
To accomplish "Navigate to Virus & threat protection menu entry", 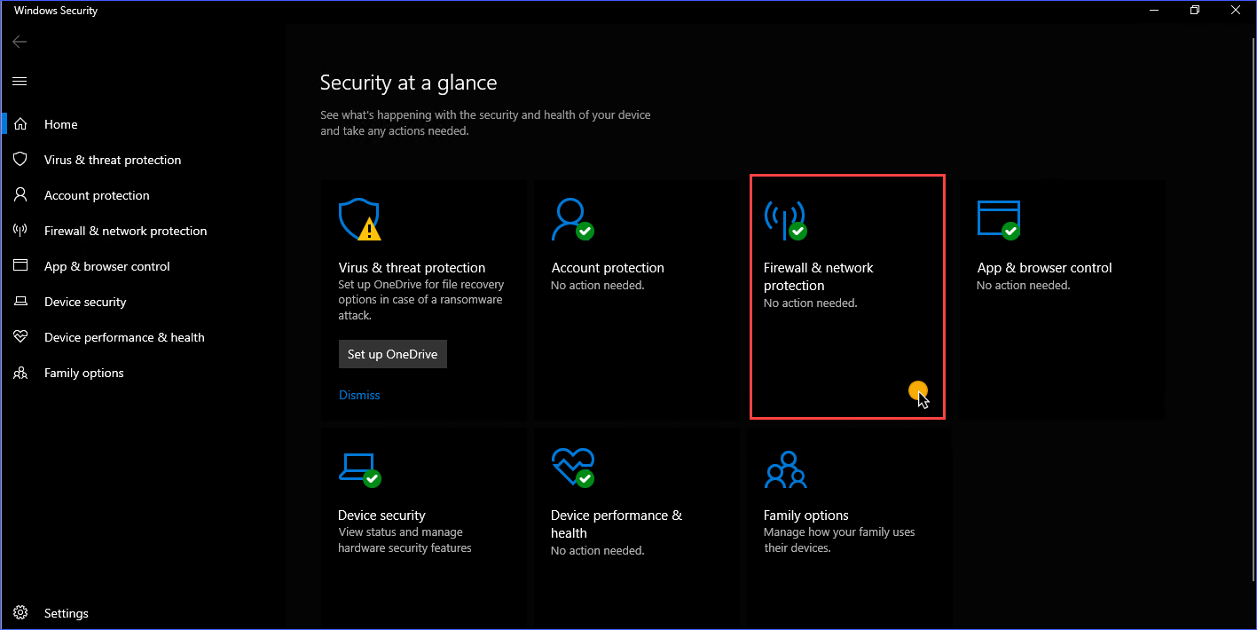I will click(x=110, y=159).
